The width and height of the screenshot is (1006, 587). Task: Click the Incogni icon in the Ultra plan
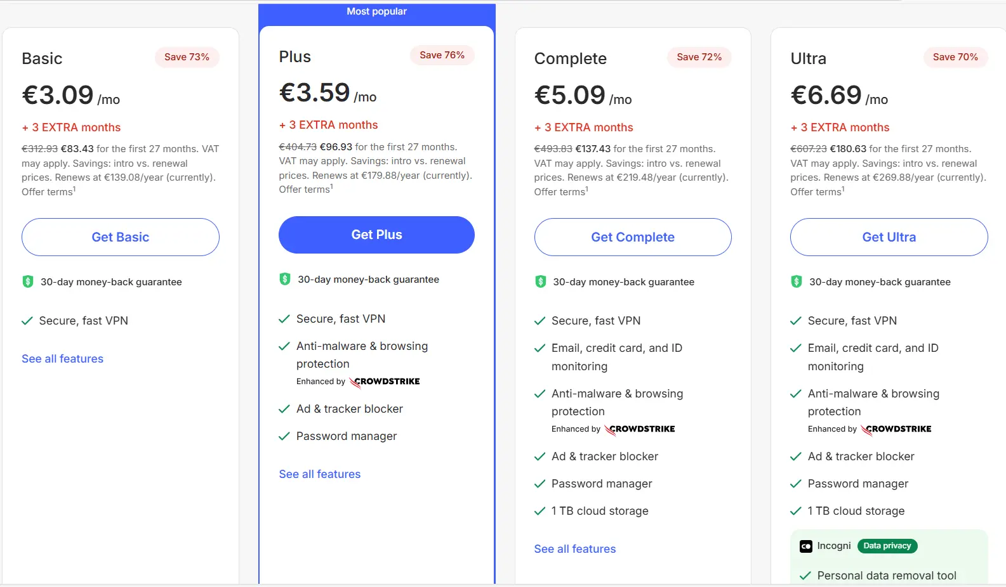805,546
